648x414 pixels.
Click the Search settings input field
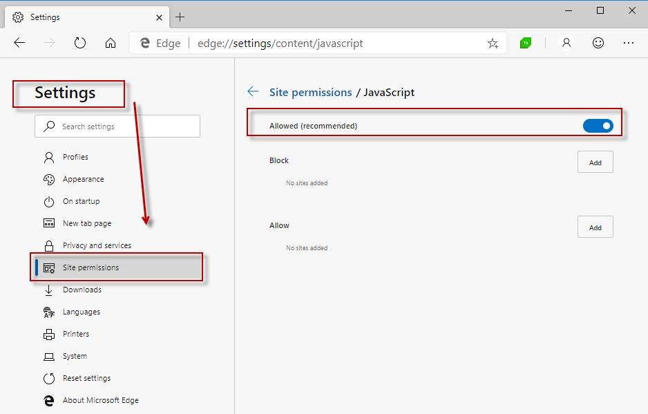(117, 126)
